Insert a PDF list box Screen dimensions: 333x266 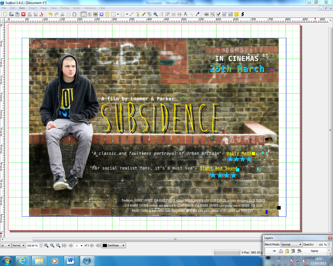tap(230, 14)
